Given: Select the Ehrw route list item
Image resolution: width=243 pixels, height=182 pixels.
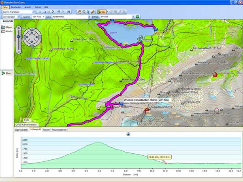Looking at the screenshot, I should pyautogui.click(x=6, y=73).
